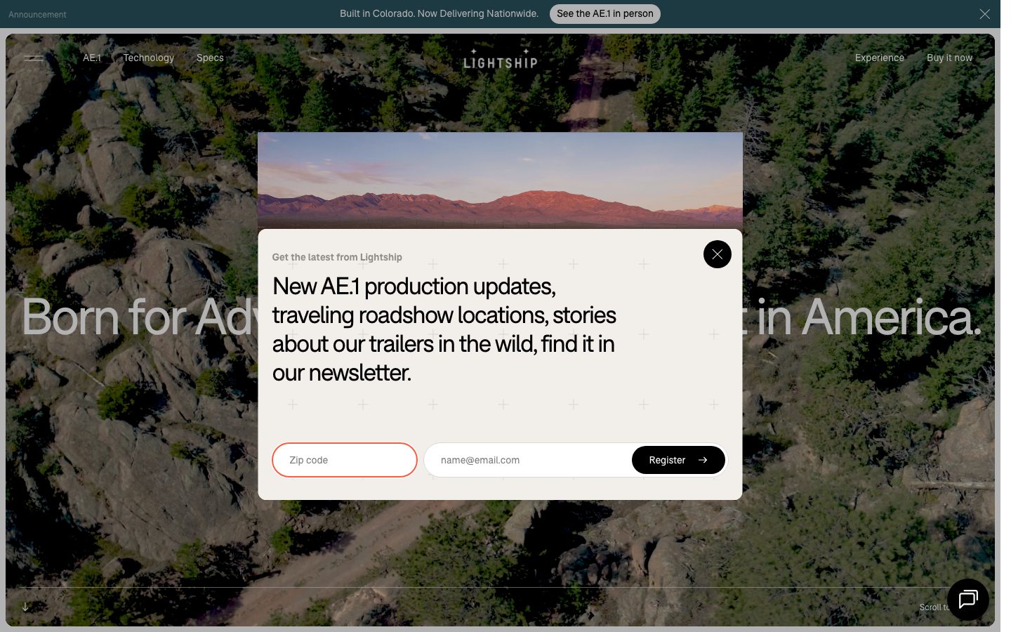
Task: Open the hamburger navigation menu
Action: pyautogui.click(x=34, y=58)
